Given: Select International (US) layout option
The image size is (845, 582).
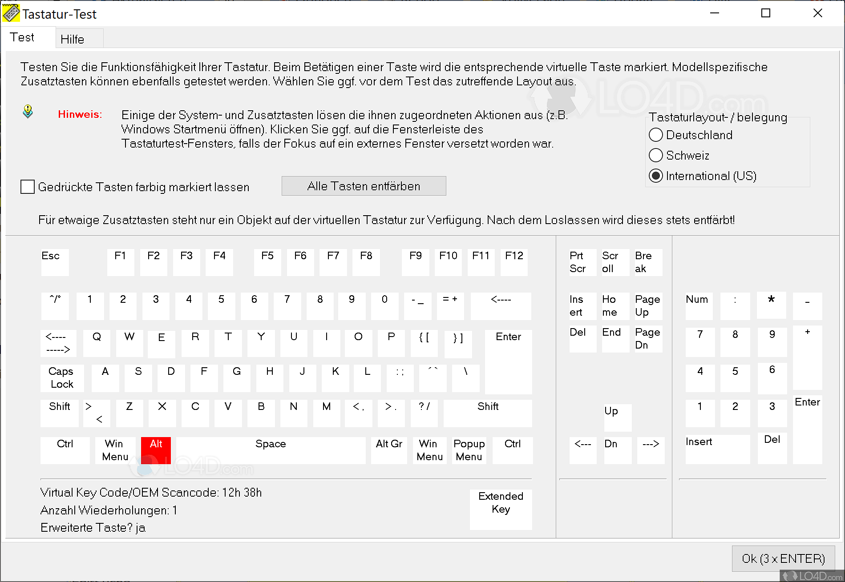Looking at the screenshot, I should [703, 176].
